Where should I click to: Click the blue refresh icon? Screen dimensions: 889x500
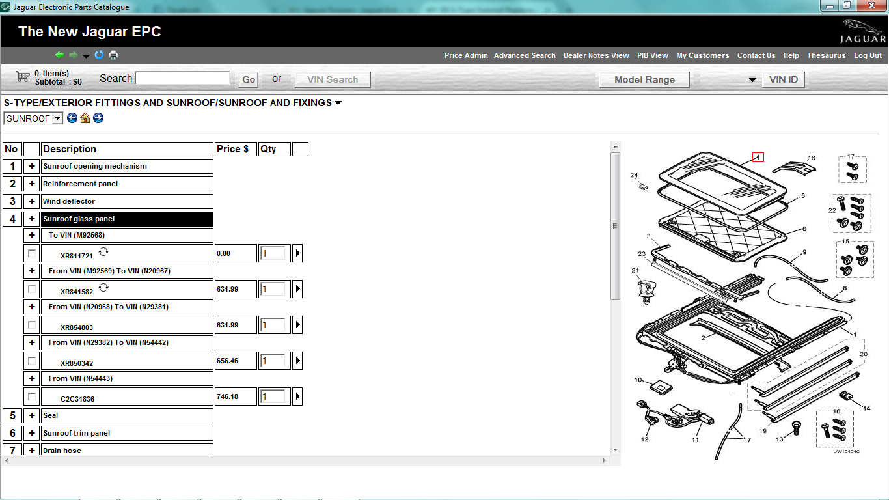(x=99, y=55)
